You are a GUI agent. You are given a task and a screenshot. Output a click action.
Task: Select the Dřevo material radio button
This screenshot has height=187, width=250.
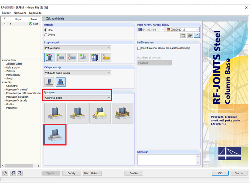(x=46, y=35)
